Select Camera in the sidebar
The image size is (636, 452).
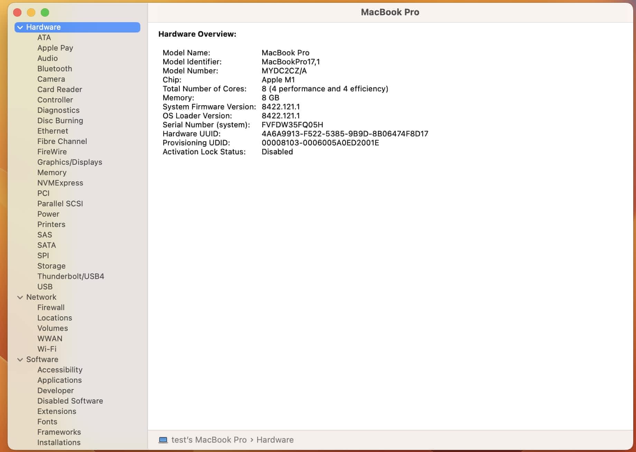51,79
